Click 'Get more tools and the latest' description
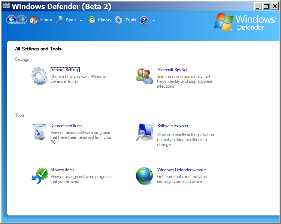 (x=182, y=179)
